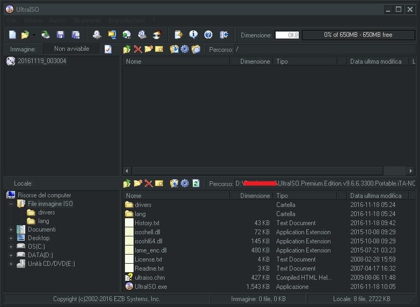
Task: Click the right arrow of the horizontal scrollbar
Action: click(x=410, y=171)
